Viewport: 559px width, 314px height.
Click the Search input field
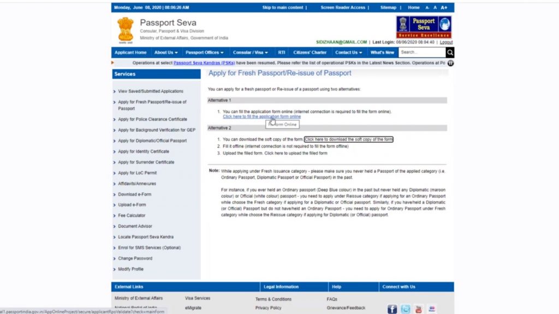coord(422,52)
